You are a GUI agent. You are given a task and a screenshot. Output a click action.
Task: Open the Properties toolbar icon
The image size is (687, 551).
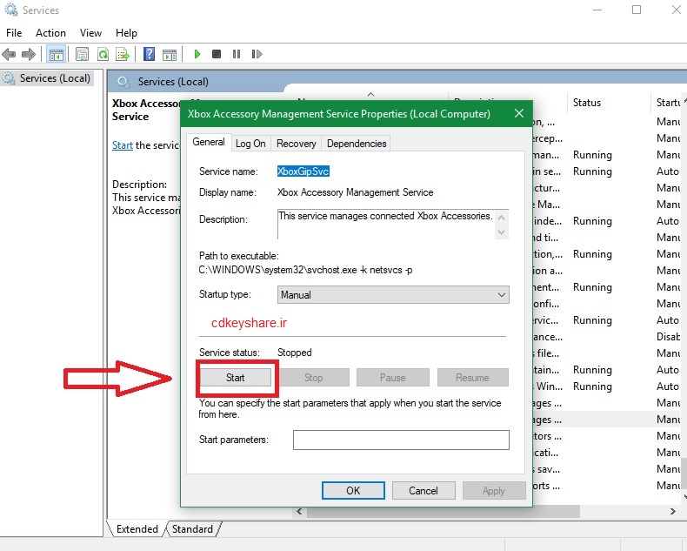coord(82,54)
